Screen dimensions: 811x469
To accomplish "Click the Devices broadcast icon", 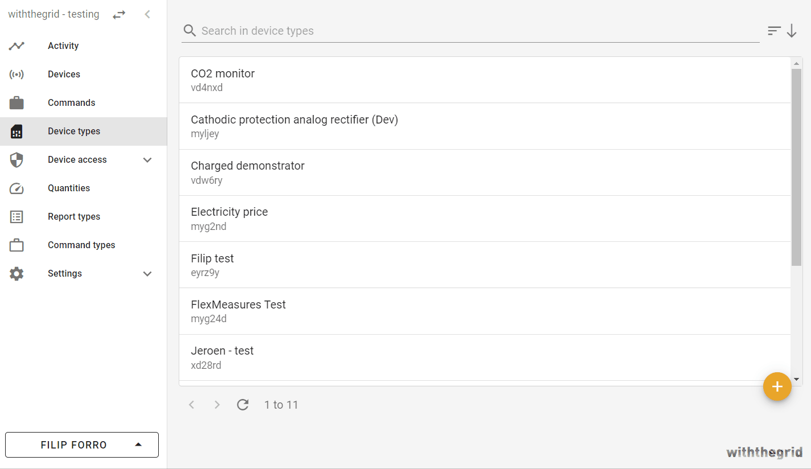I will 17,75.
